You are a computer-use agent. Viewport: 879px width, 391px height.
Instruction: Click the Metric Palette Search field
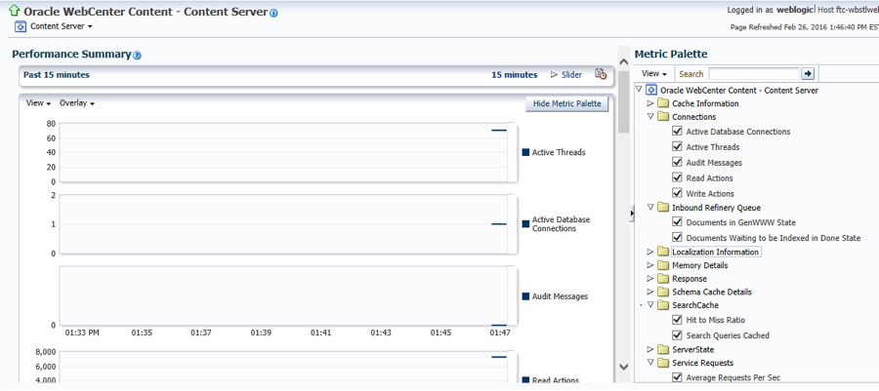(x=753, y=74)
